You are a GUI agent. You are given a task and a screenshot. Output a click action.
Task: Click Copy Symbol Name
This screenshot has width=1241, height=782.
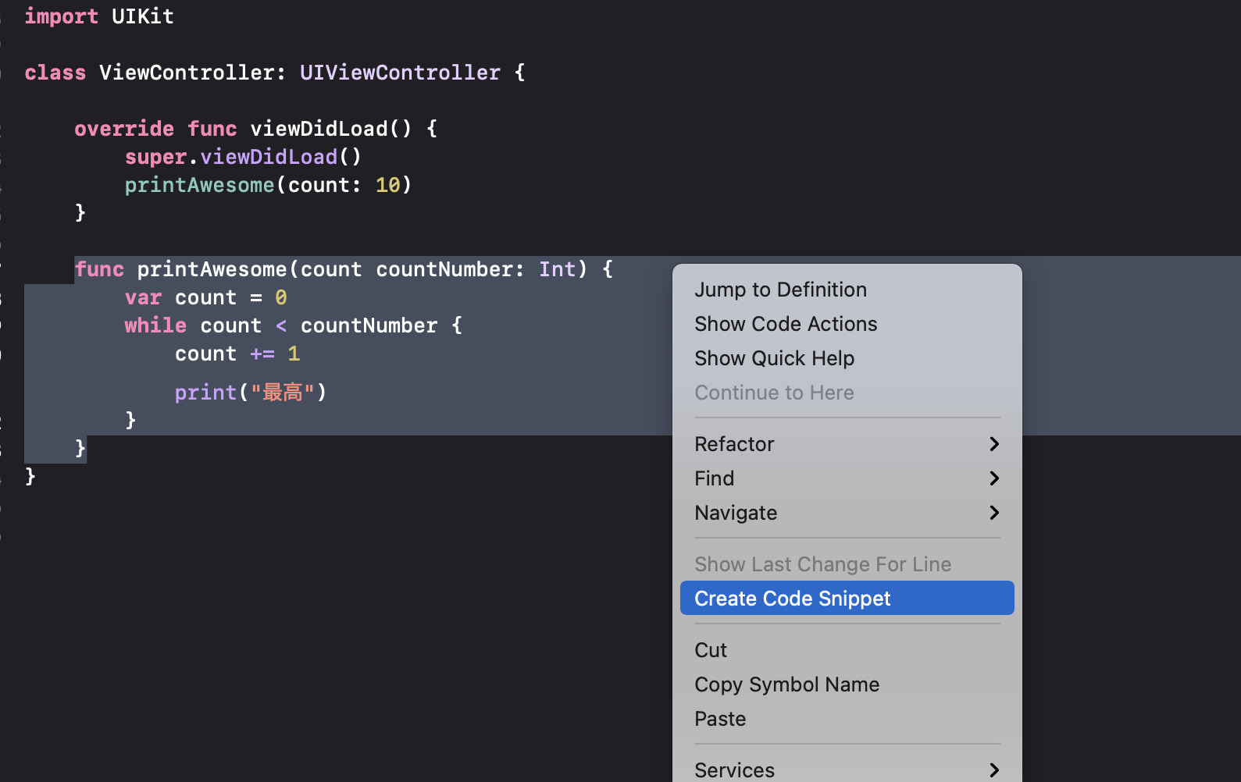[786, 684]
